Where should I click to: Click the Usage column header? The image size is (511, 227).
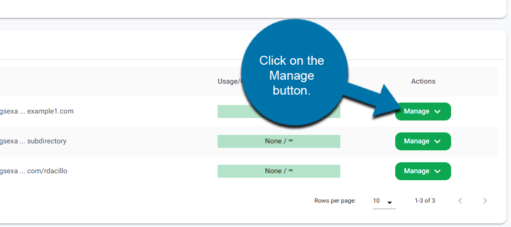point(229,81)
